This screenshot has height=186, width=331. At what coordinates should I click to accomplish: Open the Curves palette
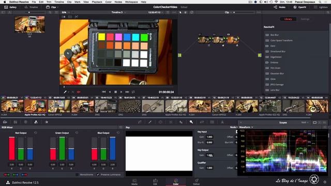pos(140,122)
